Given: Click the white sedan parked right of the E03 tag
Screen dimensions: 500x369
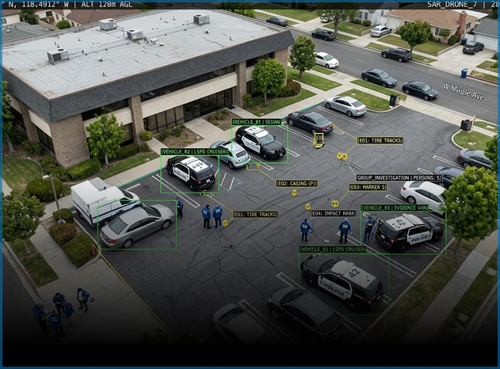Looking at the screenshot, I should (x=424, y=194).
